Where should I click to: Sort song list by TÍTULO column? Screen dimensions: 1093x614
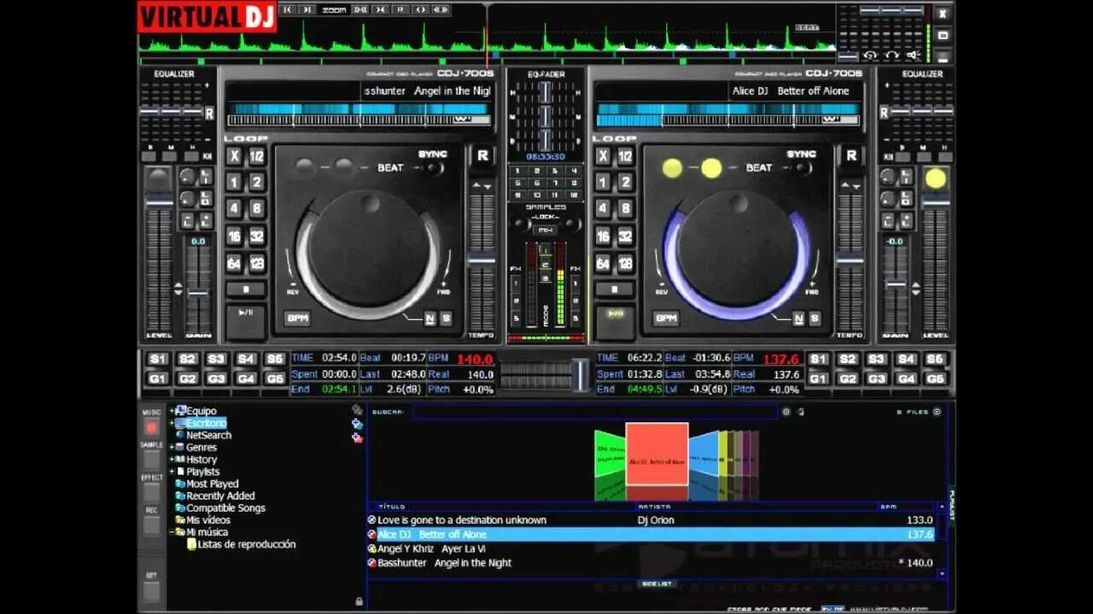392,507
